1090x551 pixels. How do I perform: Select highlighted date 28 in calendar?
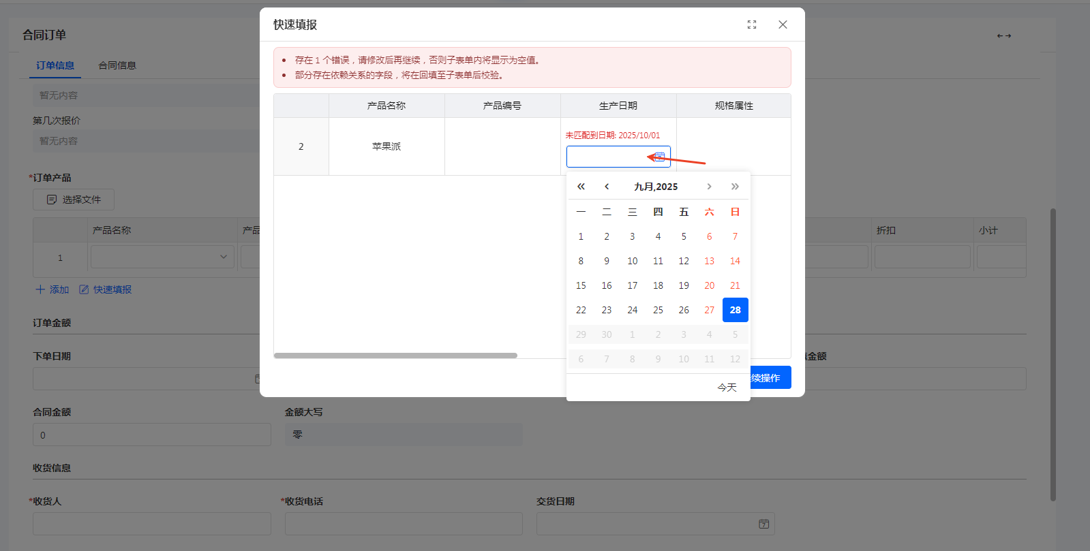[735, 310]
